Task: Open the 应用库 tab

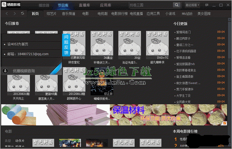Action: 105,5
